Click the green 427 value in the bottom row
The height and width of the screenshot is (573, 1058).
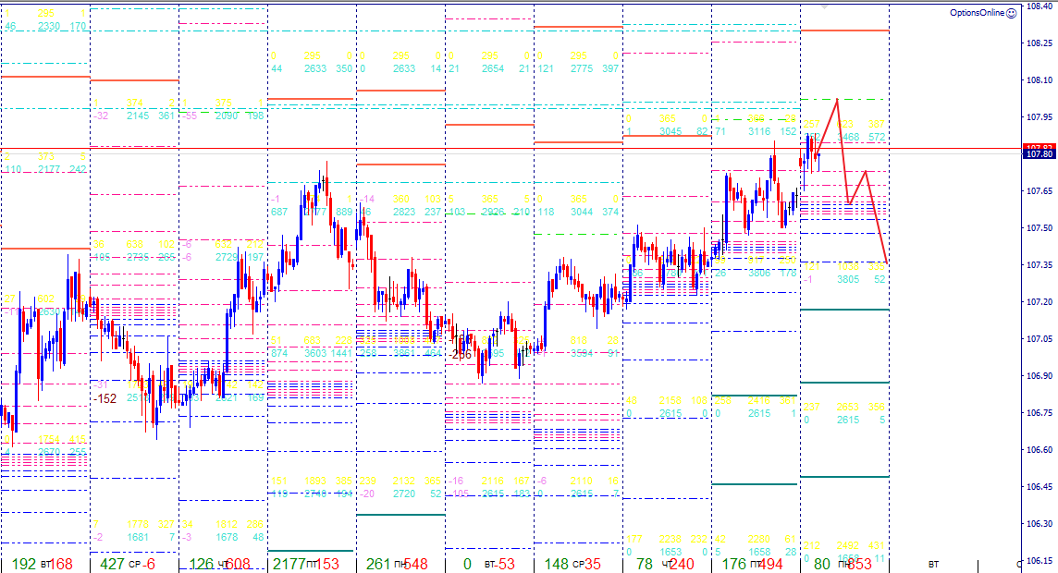pyautogui.click(x=112, y=564)
